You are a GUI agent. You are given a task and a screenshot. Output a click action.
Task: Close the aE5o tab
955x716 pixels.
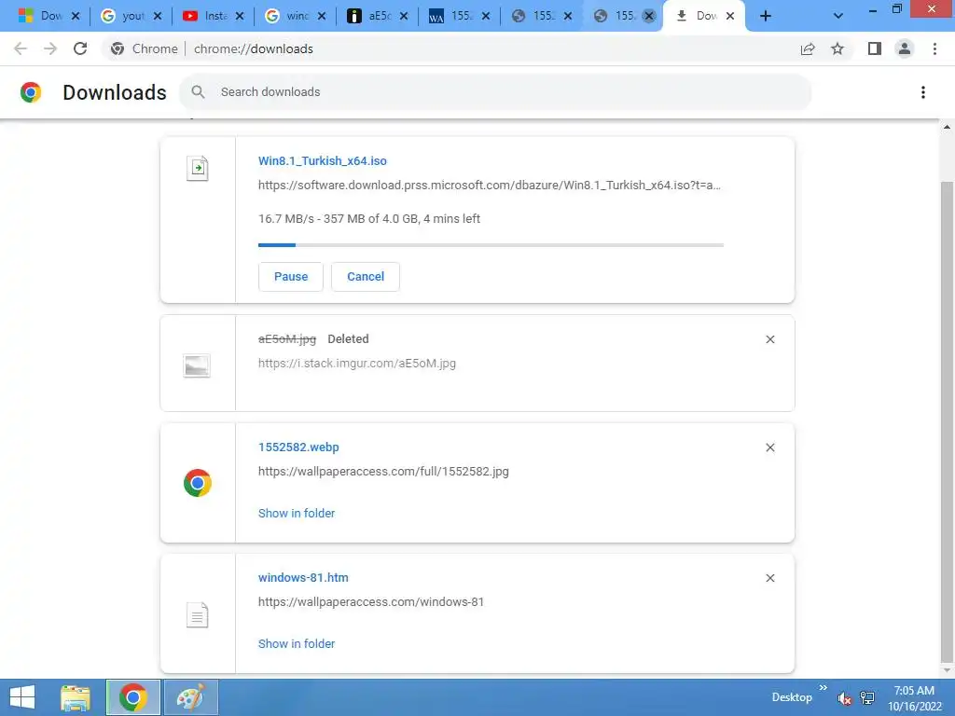point(404,16)
